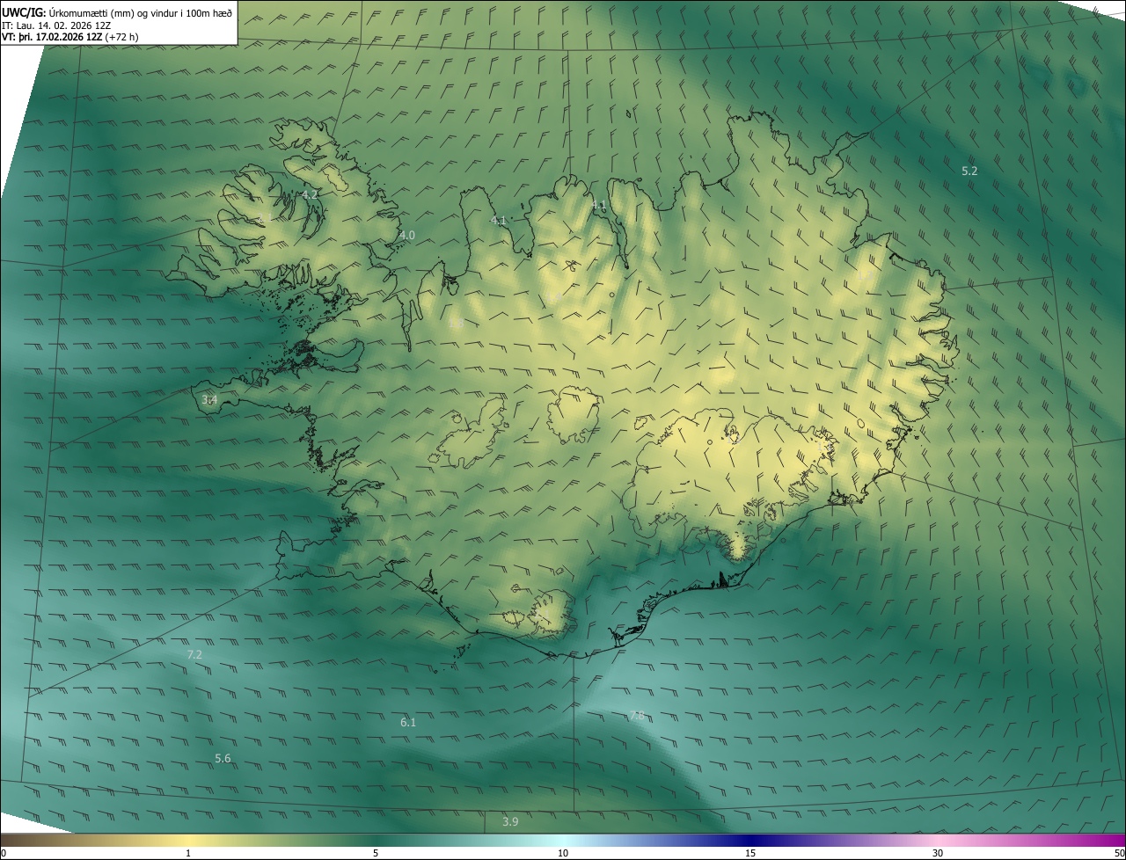
Task: Select the colorbar tick label "1"
Action: 188,853
